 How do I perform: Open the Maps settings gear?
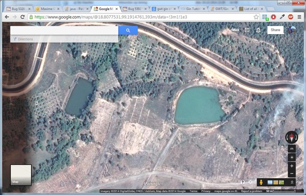tap(250, 182)
